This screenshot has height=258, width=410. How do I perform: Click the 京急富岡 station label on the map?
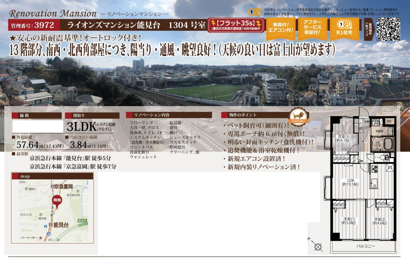coord(63,187)
